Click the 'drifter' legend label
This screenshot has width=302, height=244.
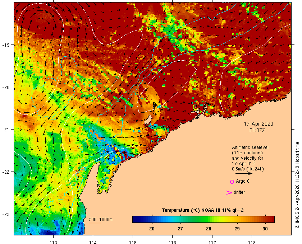[x=239, y=192]
